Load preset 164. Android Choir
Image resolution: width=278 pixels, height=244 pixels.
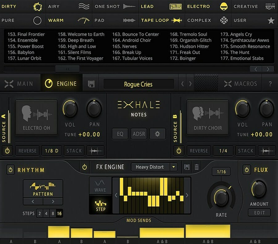(131, 40)
